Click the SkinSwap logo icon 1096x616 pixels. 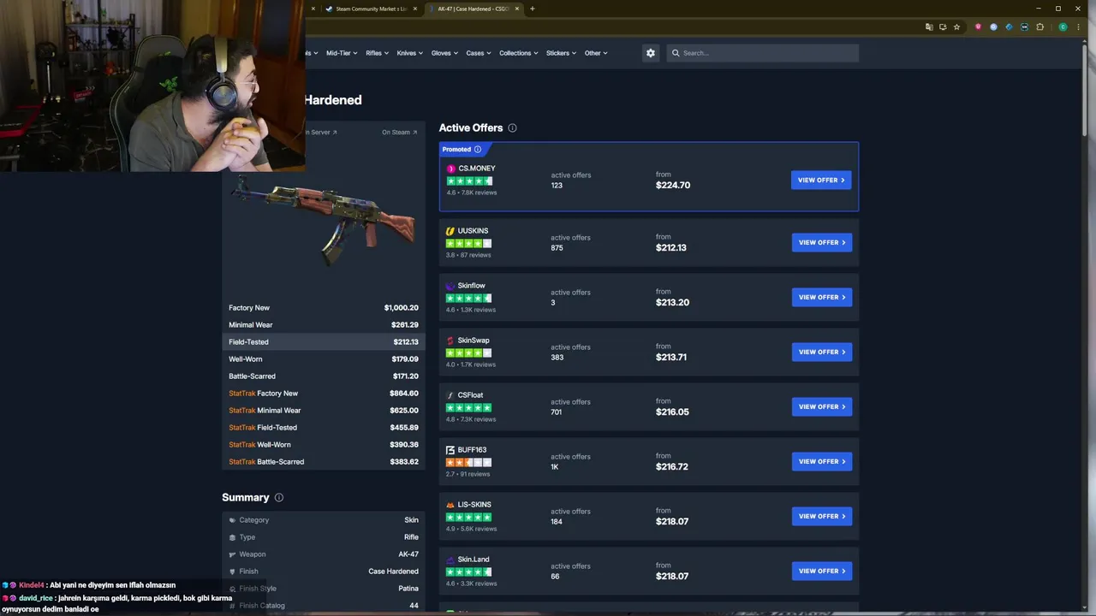tap(450, 341)
